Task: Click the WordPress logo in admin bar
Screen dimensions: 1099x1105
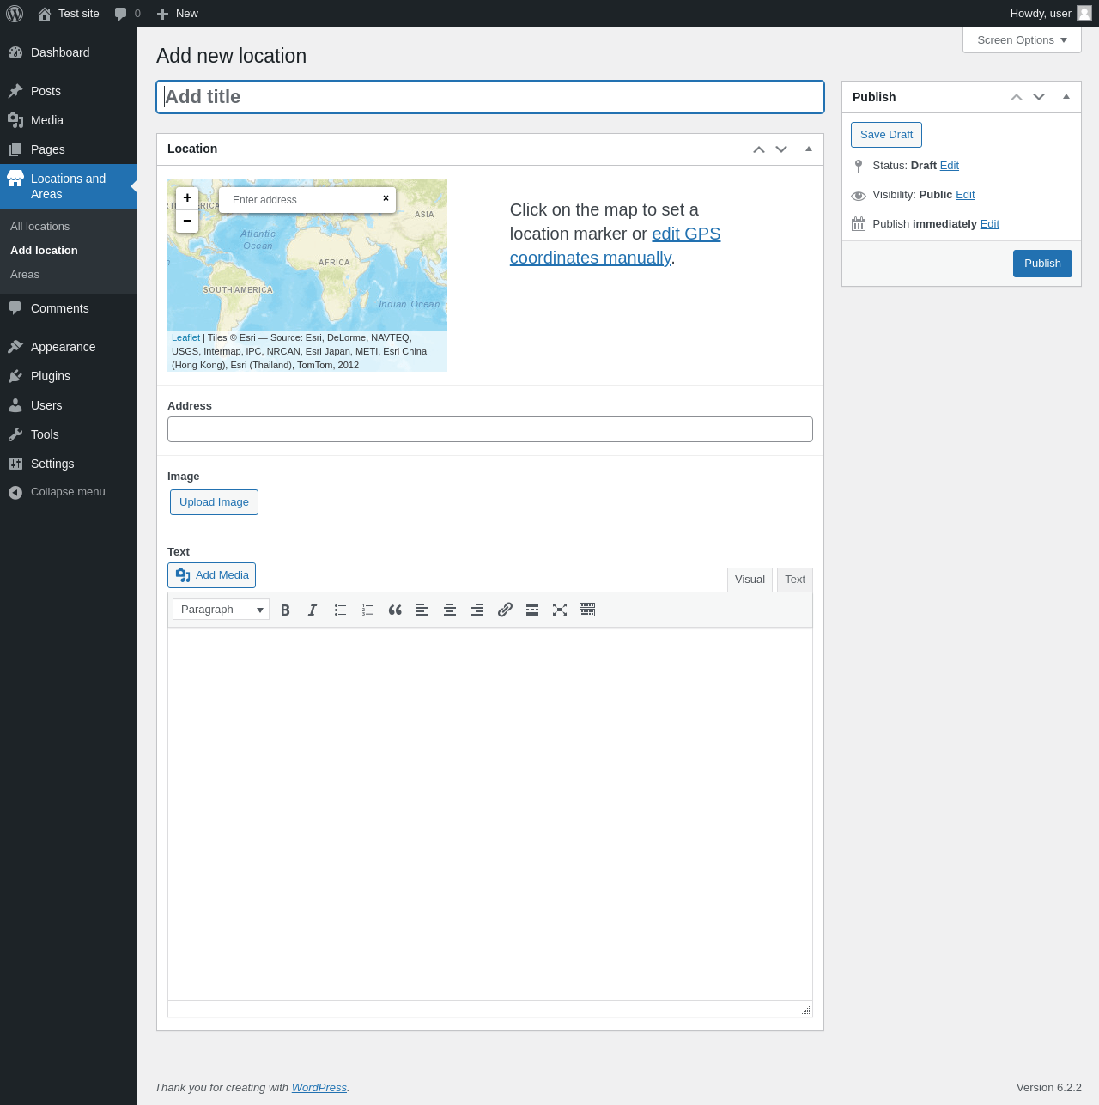Action: click(15, 14)
